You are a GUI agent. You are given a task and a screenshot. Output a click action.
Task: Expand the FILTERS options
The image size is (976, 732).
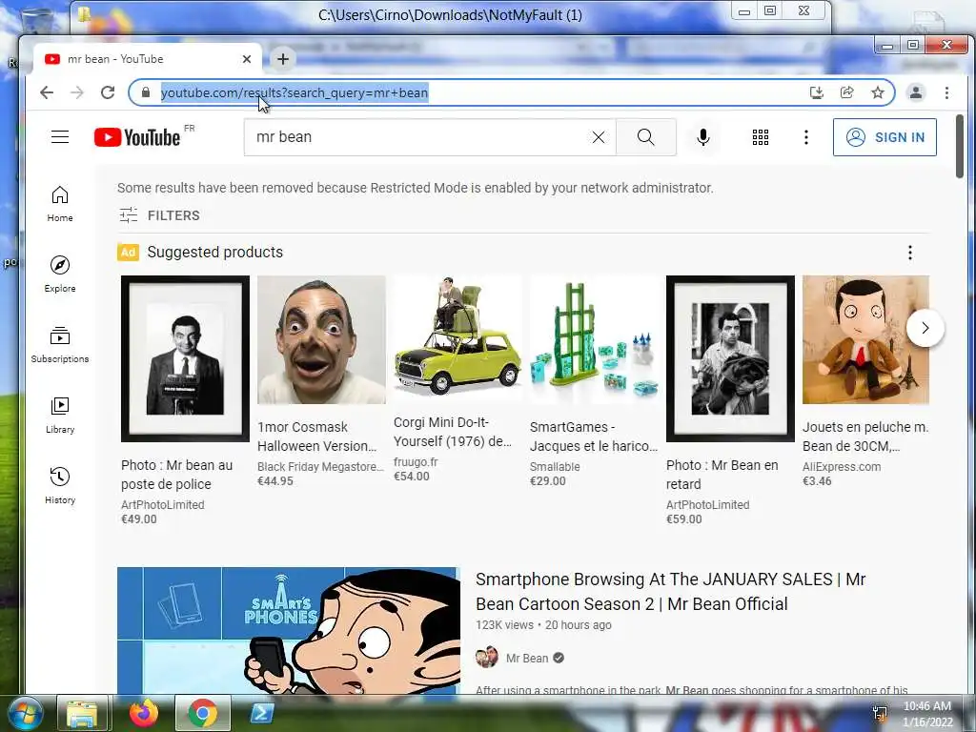159,215
